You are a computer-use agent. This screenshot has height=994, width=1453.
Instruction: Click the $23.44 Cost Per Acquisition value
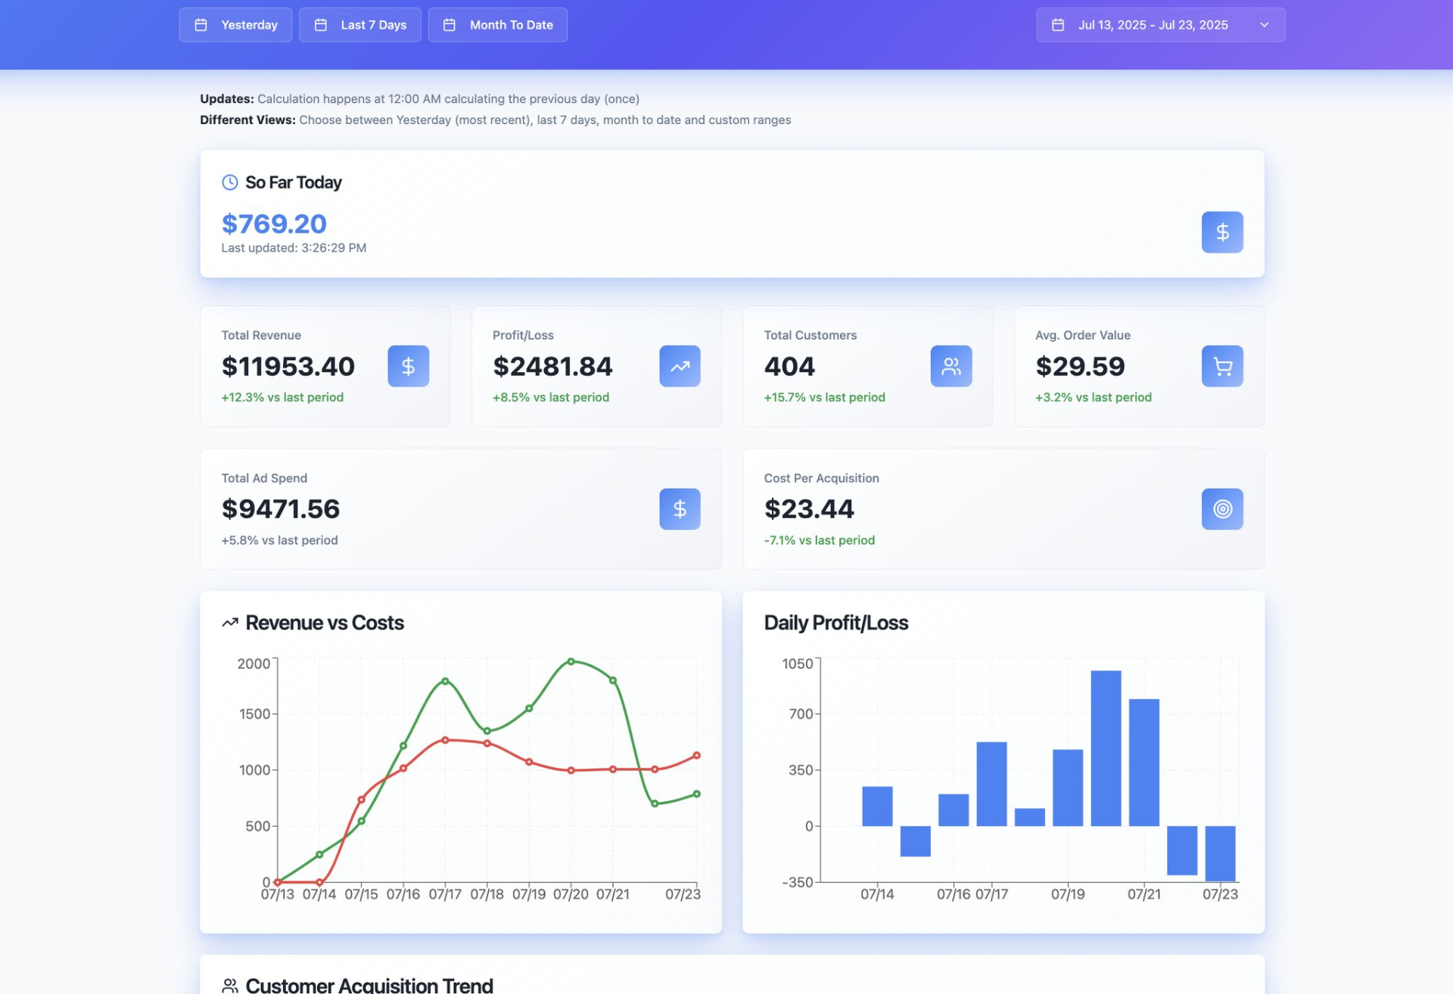pos(809,509)
